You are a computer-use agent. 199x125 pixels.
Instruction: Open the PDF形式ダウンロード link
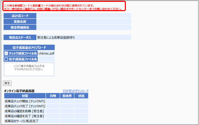click(x=76, y=91)
